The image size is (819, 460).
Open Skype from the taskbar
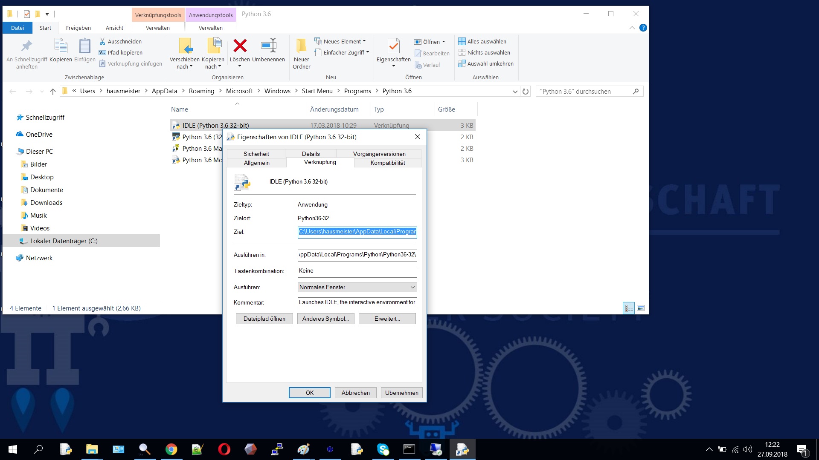pos(383,449)
